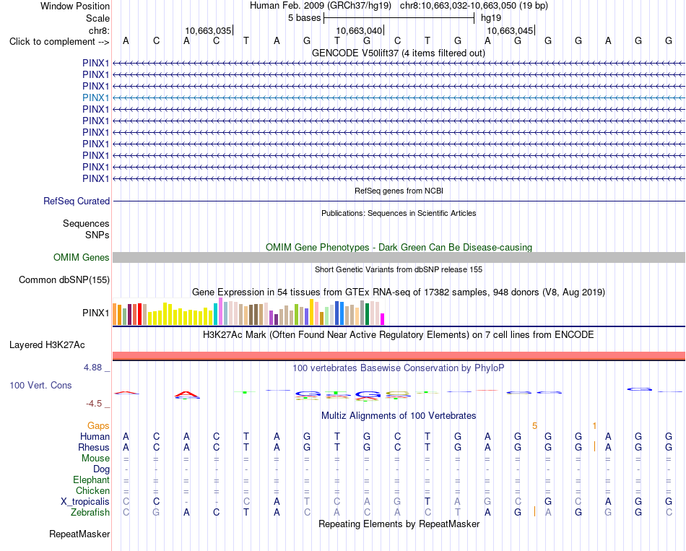This screenshot has width=686, height=551.
Task: Click the 'SNPs' track label
Action: tap(97, 235)
